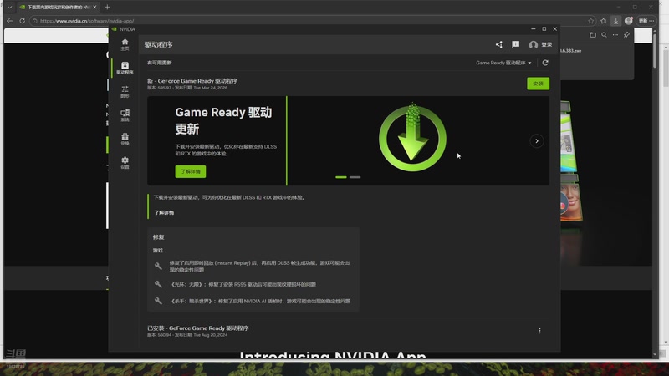This screenshot has height=376, width=669.
Task: Click the green 安装 install button
Action: tap(538, 84)
